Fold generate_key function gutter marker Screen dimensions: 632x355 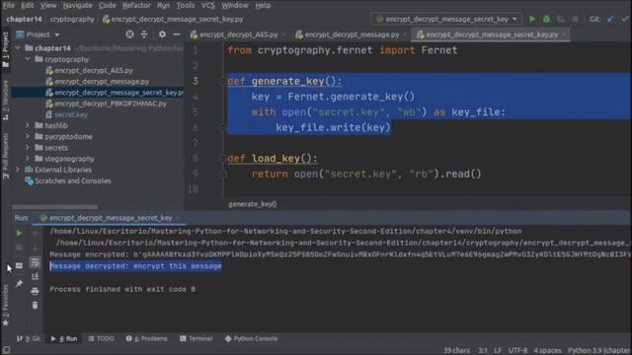point(223,81)
